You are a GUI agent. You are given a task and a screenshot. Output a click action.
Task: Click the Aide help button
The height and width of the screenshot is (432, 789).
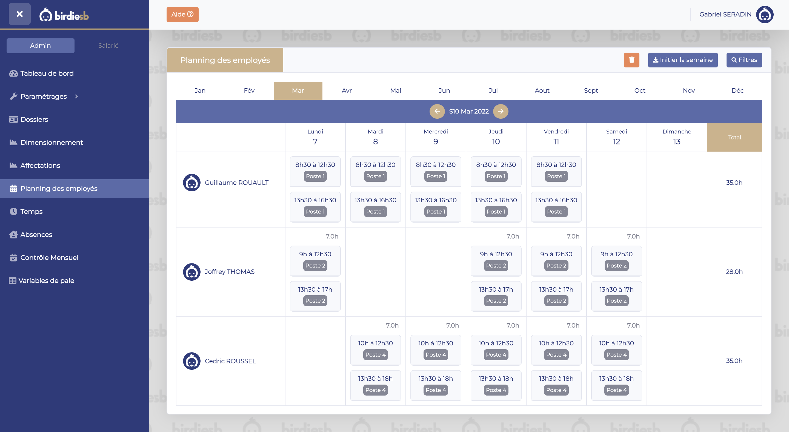[x=182, y=15]
